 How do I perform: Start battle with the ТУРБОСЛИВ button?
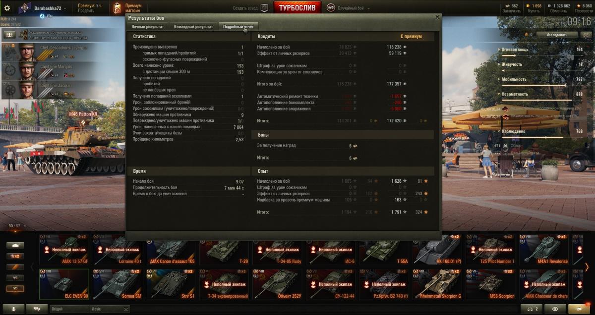[x=297, y=8]
